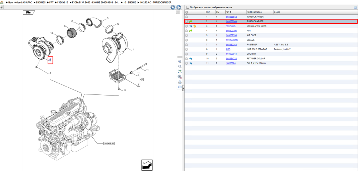This screenshot has width=358, height=171.
Task: Open part number 504382343 link
Action: (x=231, y=45)
